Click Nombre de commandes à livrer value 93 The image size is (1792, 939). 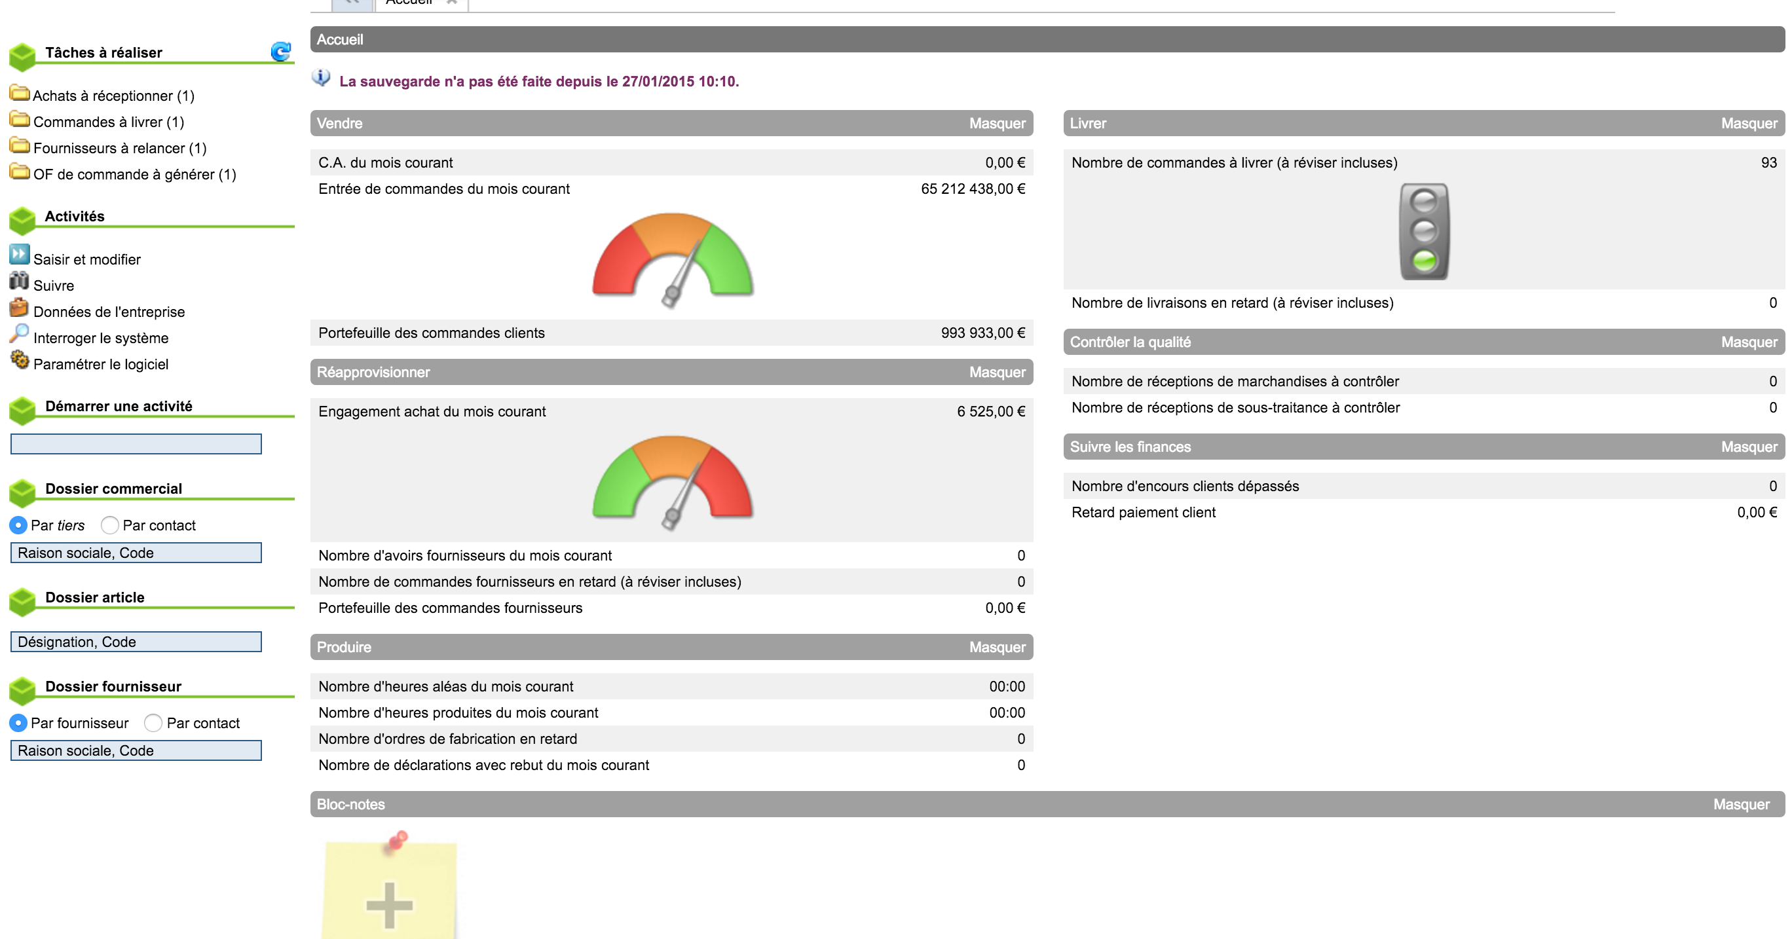1769,163
